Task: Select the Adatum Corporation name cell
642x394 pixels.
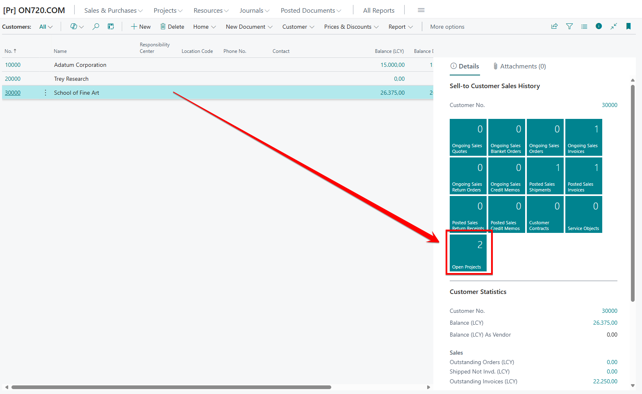Action: click(80, 65)
